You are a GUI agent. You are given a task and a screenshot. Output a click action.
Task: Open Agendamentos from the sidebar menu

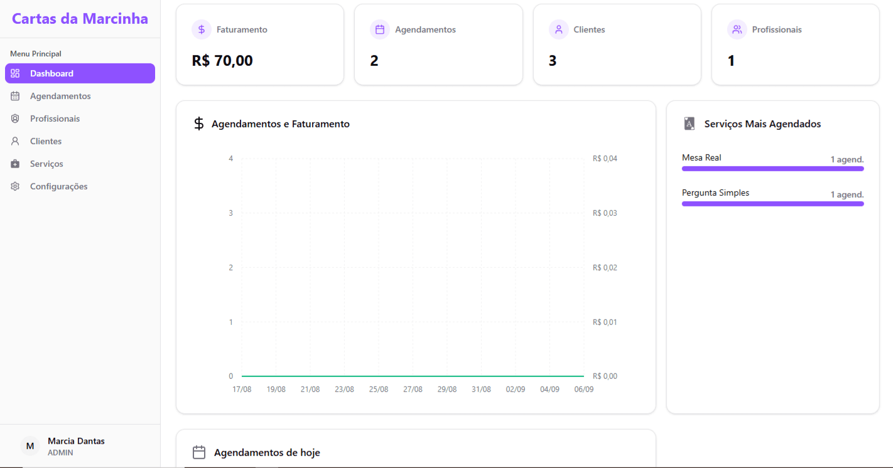click(60, 96)
